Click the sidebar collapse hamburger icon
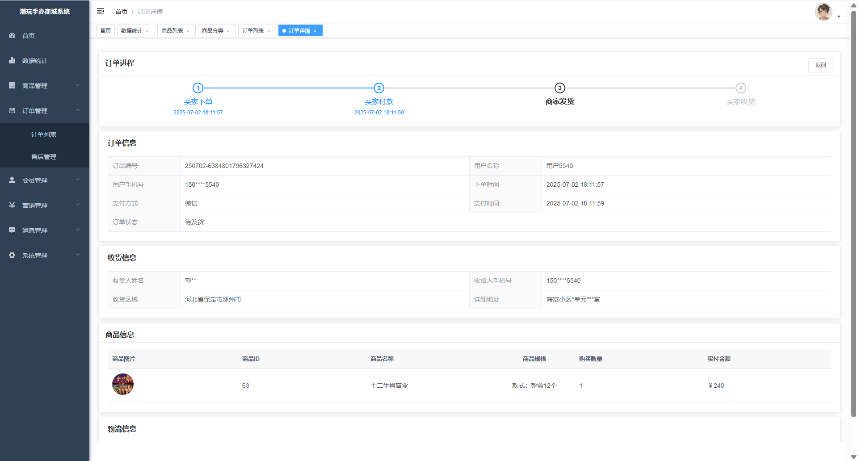Screen dimensions: 858x461 click(101, 11)
